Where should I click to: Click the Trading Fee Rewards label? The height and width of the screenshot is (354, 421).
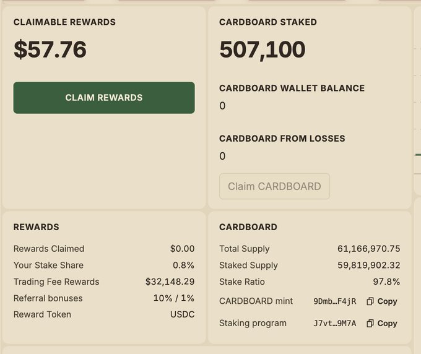pyautogui.click(x=56, y=282)
